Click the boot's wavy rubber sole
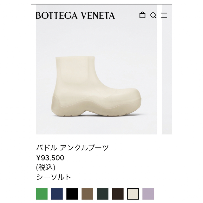Screen dimensions: 203x203 (x=96, y=108)
